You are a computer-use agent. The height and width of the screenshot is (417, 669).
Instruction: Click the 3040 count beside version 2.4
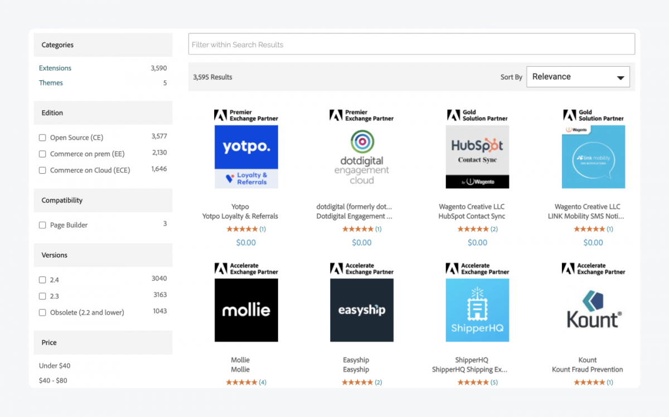pyautogui.click(x=159, y=278)
